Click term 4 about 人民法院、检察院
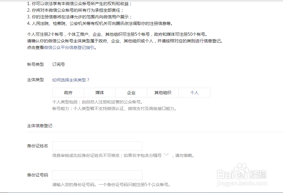Screen dimensions: 283x193 coord(100,23)
